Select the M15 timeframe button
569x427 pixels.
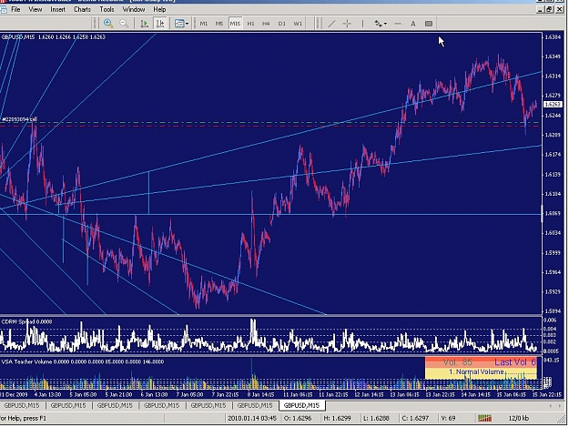[x=235, y=24]
